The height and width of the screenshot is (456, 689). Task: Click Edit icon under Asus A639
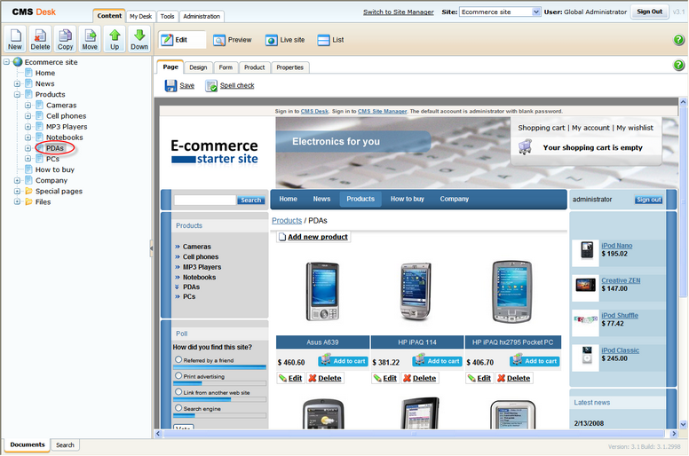(283, 378)
